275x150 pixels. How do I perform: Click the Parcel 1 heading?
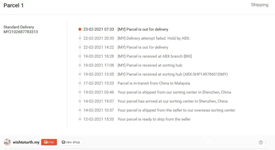click(x=13, y=5)
